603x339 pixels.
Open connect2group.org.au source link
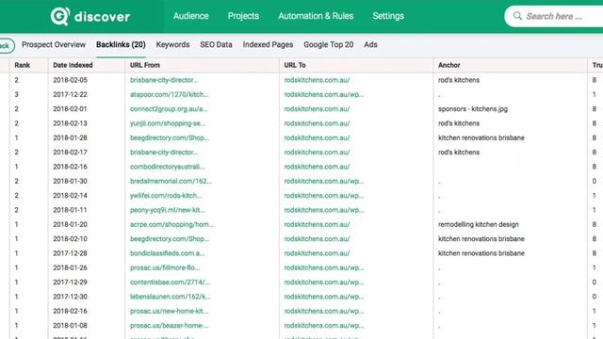coord(169,109)
